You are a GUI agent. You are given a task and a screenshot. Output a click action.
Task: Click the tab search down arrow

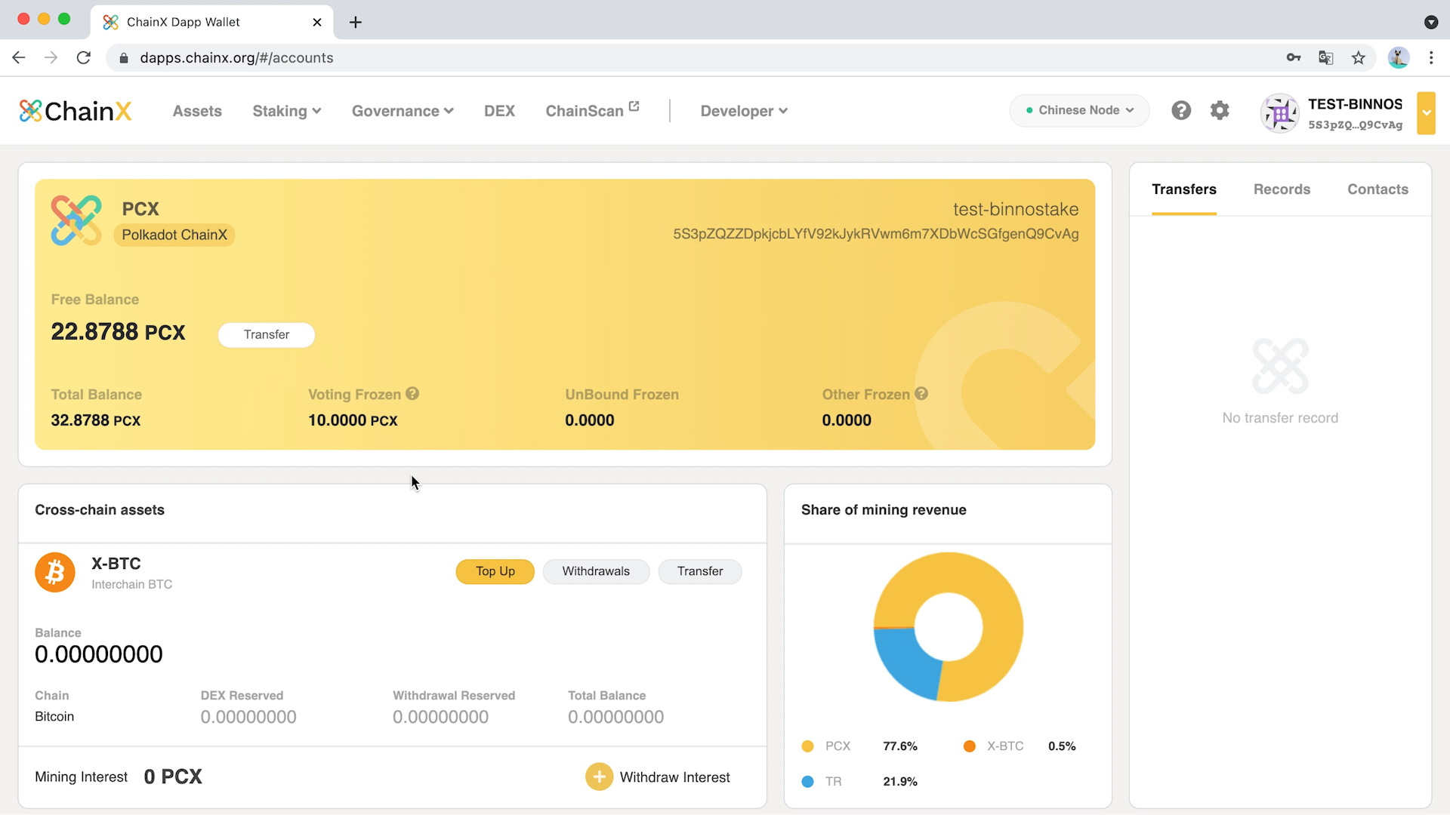tap(1431, 22)
